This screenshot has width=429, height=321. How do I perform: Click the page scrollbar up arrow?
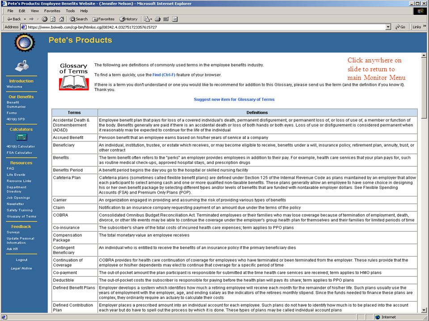click(424, 55)
